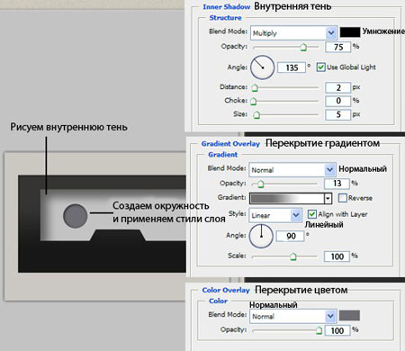
Task: Click the Gradient Overlay angle dial
Action: (x=261, y=236)
